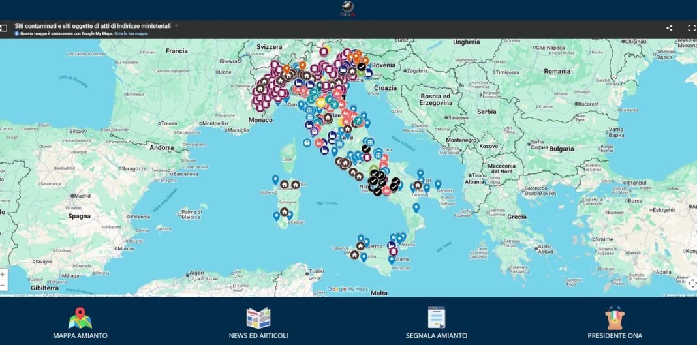Open the ONA logo at page top
Image resolution: width=697 pixels, height=345 pixels.
click(348, 9)
